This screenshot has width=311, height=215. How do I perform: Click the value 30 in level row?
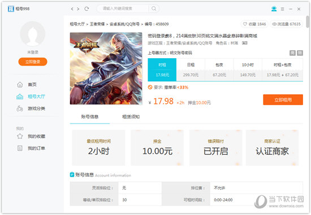click(x=124, y=200)
